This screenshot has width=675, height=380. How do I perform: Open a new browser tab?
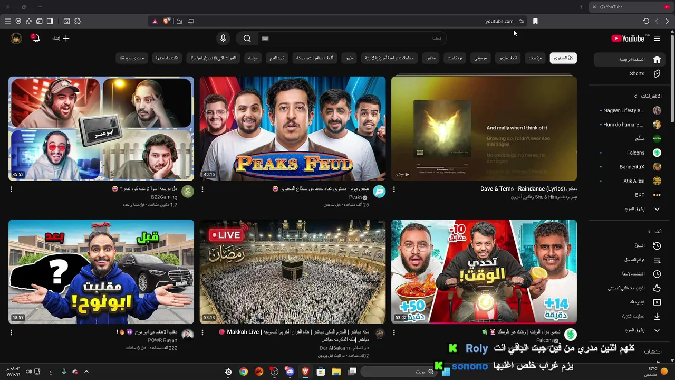click(x=581, y=7)
